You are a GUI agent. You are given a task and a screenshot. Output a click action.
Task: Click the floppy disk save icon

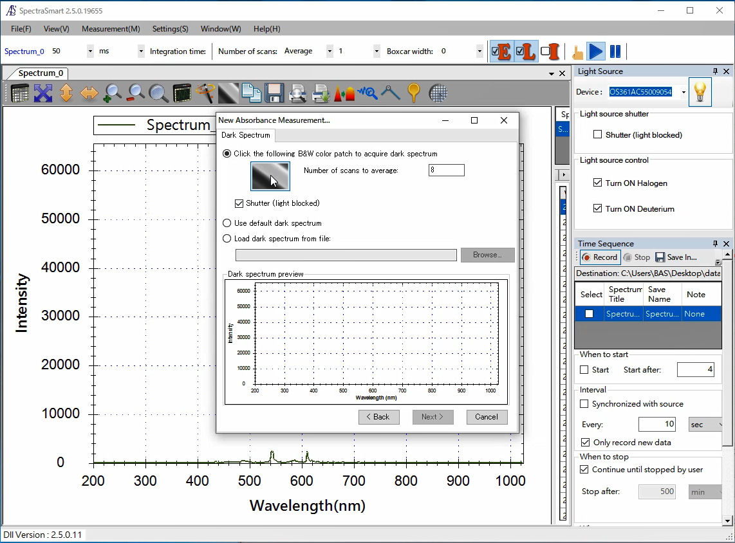pyautogui.click(x=275, y=93)
